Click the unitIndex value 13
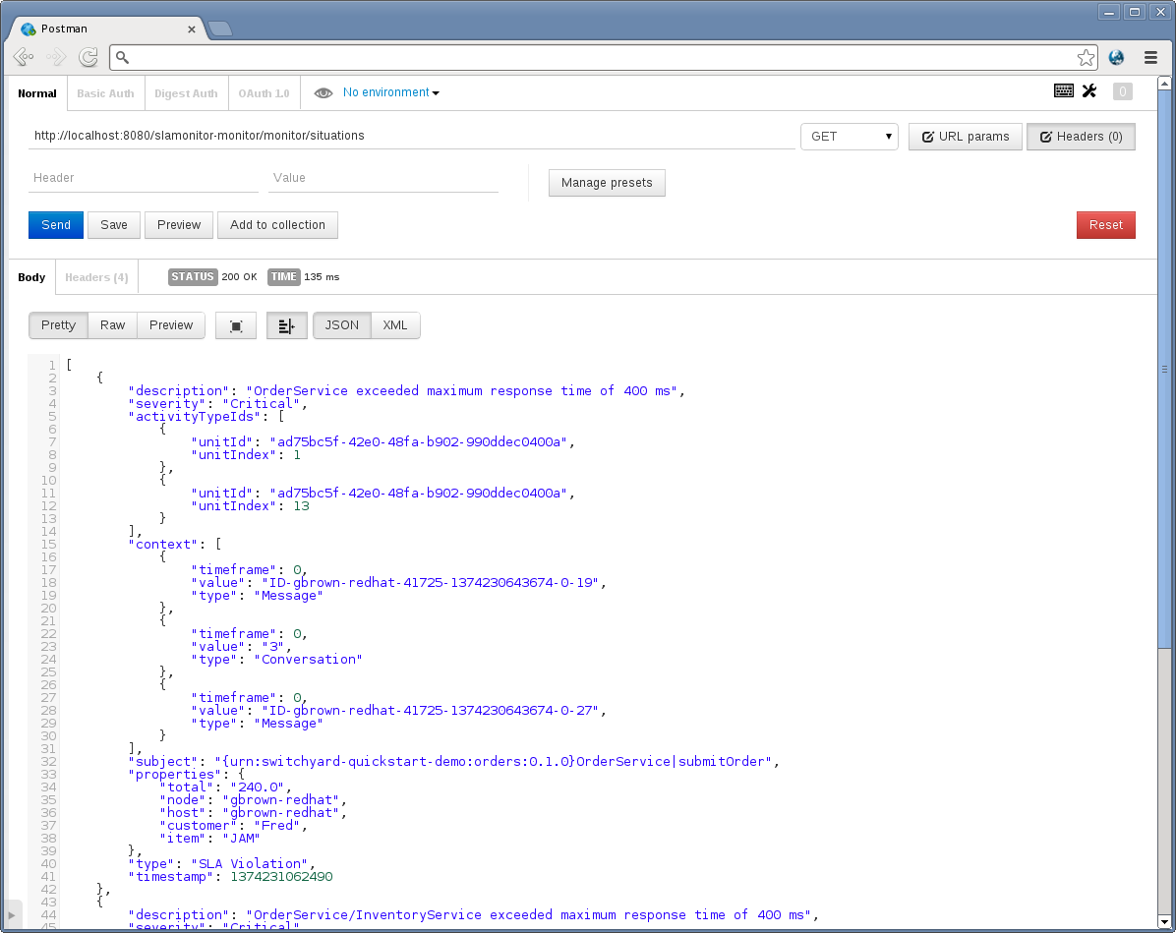 pyautogui.click(x=302, y=506)
